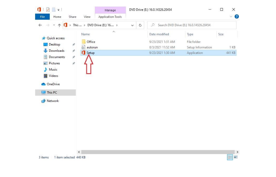The image size is (276, 177).
Task: Sort by Type column header
Action: 190,34
